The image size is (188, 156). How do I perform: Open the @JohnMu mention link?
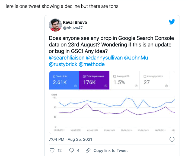(x=136, y=58)
